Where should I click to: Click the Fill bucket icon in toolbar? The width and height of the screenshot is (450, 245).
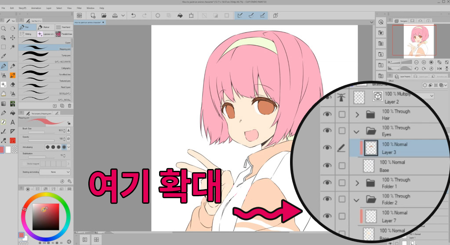tap(180, 15)
